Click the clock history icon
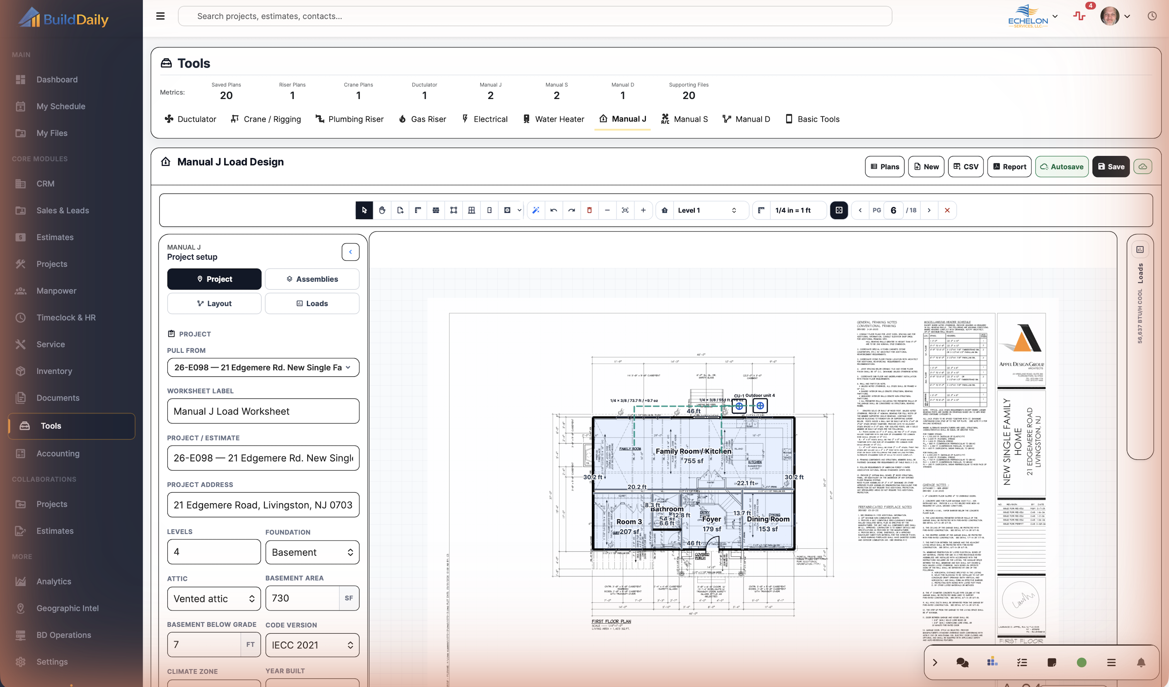This screenshot has height=687, width=1169. coord(1152,16)
